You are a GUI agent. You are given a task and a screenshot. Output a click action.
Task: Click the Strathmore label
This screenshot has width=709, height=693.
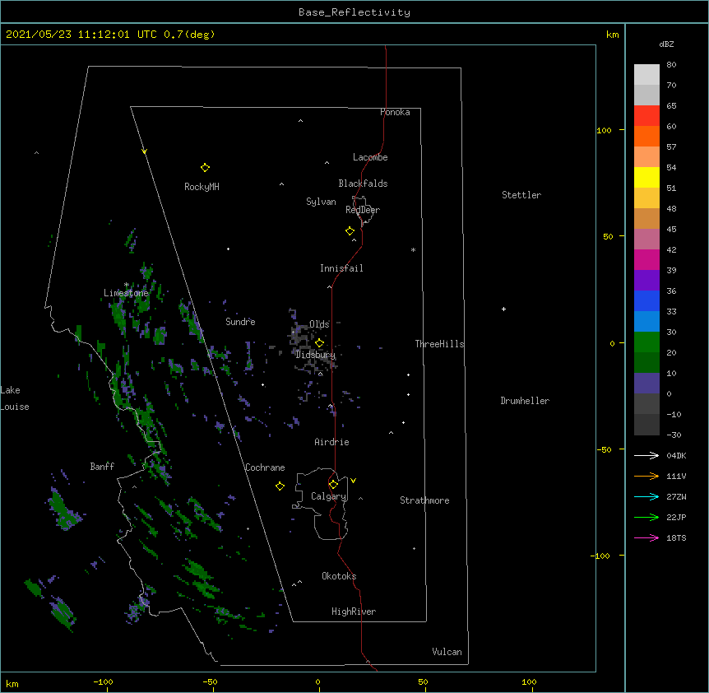coord(424,500)
